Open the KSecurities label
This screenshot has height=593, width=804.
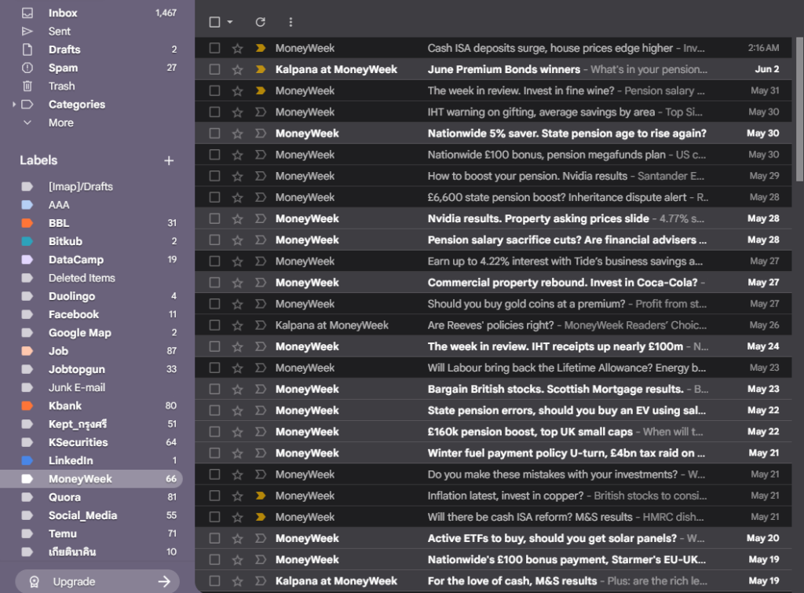click(x=91, y=442)
